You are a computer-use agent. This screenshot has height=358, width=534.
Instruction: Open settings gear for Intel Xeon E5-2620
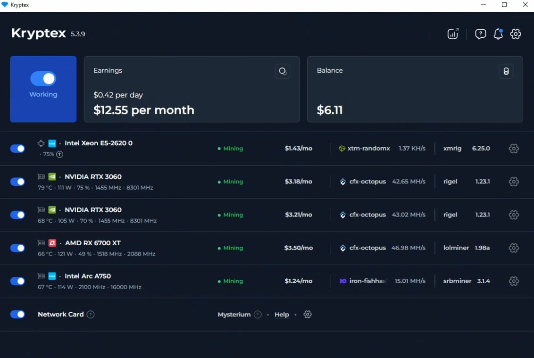coord(514,149)
